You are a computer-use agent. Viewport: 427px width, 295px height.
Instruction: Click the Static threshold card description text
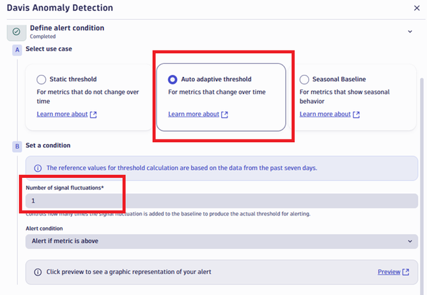point(88,97)
